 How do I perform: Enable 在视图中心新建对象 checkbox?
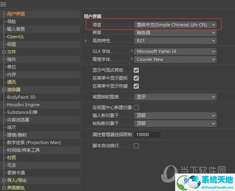(x=136, y=107)
